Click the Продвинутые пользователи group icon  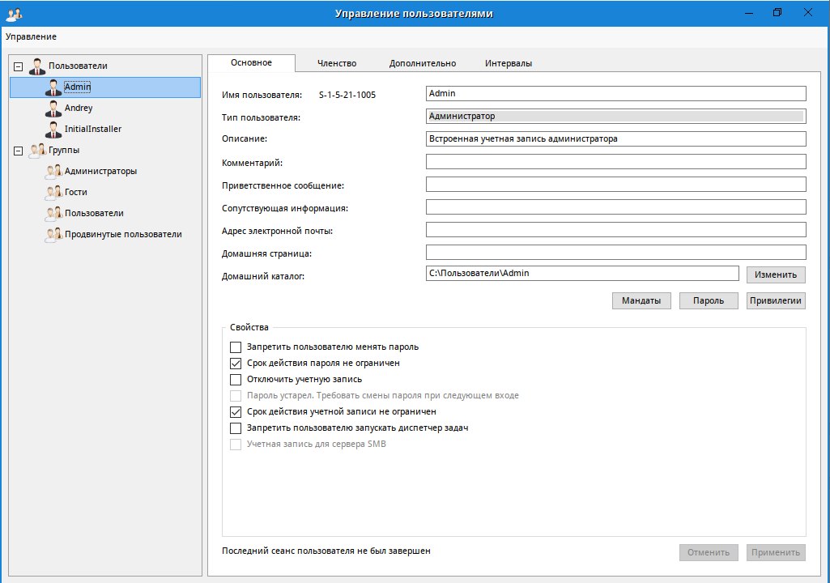[53, 235]
